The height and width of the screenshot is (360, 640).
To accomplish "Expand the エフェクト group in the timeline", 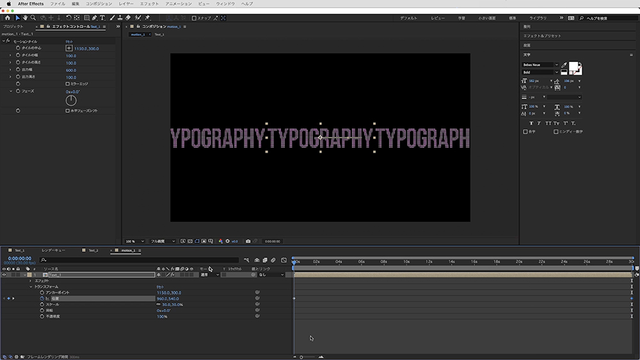I will point(30,281).
